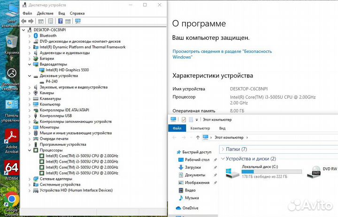
Task: Click the Этот компьютер address bar breadcrumb
Action: point(229,137)
